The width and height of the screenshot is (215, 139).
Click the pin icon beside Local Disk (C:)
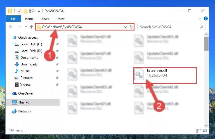coord(57,44)
